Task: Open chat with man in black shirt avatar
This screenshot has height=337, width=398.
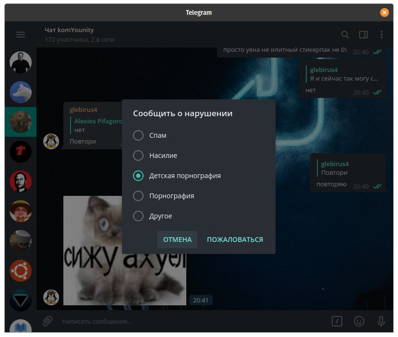Action: (21, 62)
